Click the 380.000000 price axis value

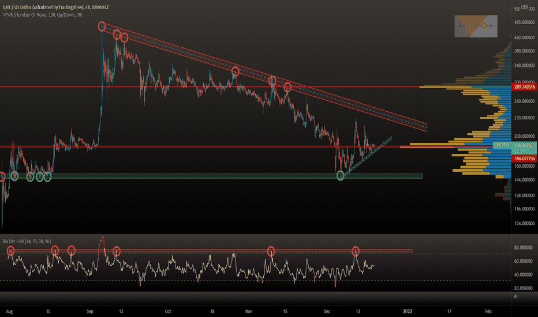point(524,51)
